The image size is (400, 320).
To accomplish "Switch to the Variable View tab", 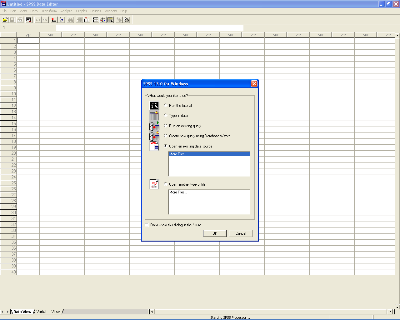I will click(48, 312).
